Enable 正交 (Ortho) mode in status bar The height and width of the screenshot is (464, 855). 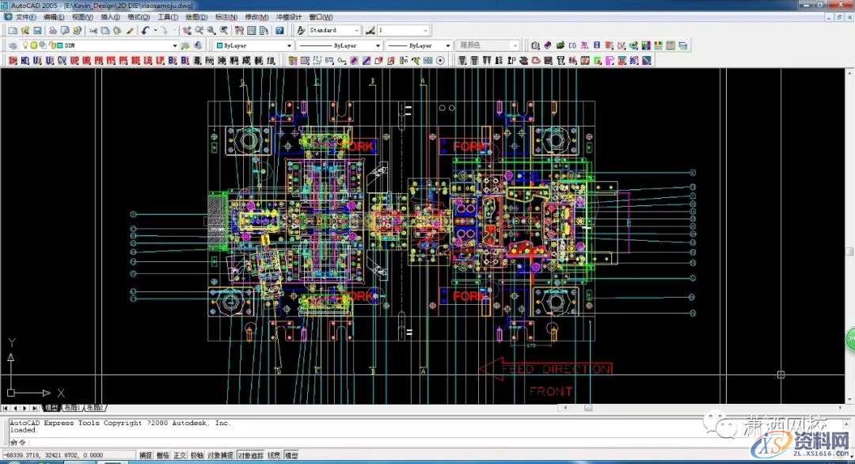(180, 455)
